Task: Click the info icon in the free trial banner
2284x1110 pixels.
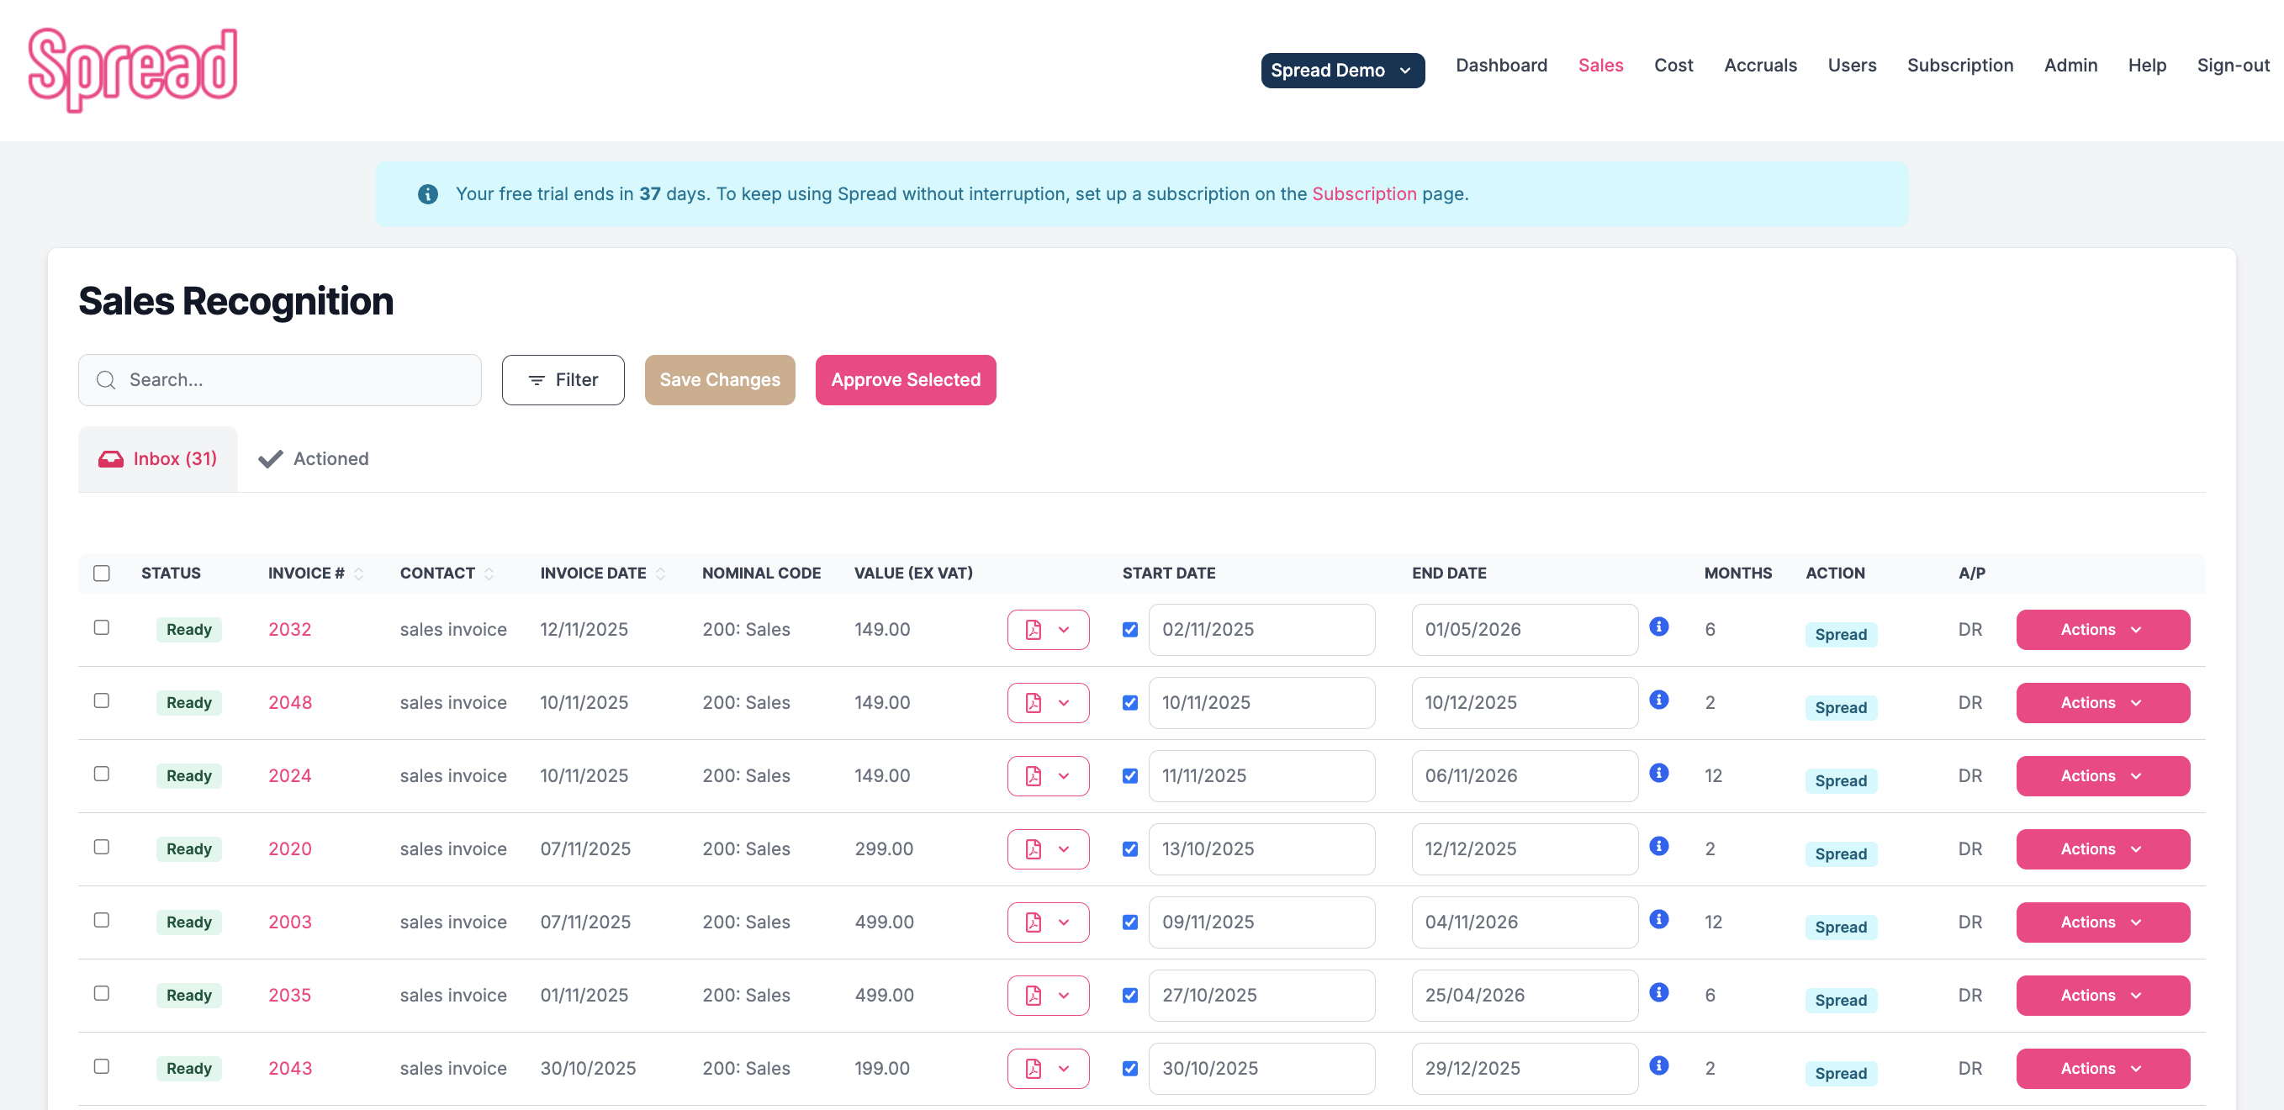Action: pyautogui.click(x=428, y=194)
